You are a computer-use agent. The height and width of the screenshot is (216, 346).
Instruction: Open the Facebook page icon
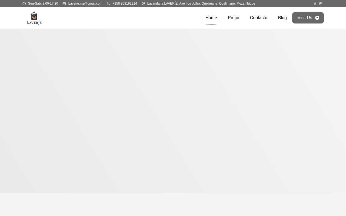pyautogui.click(x=315, y=4)
